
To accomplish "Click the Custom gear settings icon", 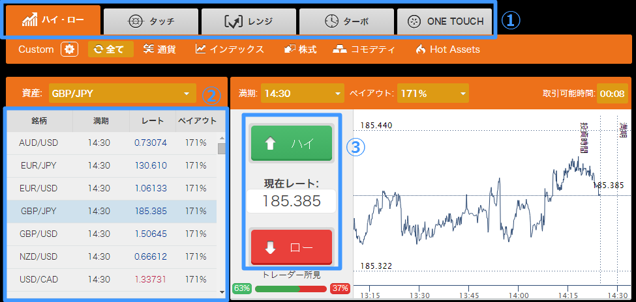I will coord(69,49).
